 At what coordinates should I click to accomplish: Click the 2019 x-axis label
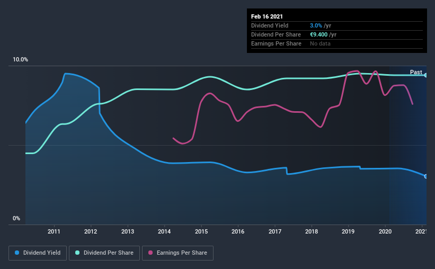(x=348, y=231)
